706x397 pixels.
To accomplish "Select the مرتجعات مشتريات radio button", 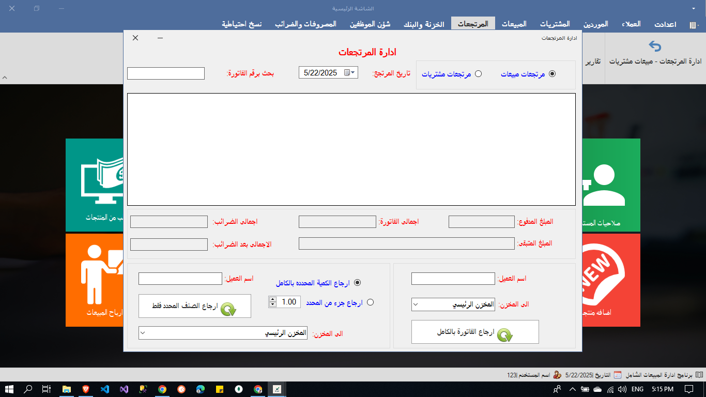I will pos(479,74).
